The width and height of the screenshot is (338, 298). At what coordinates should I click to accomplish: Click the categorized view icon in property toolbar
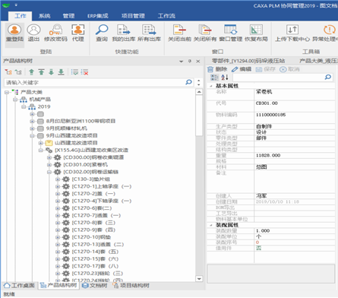(214, 77)
